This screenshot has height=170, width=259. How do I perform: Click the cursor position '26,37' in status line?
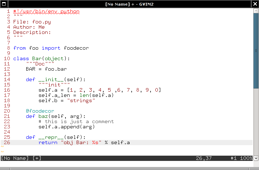tap(204, 158)
